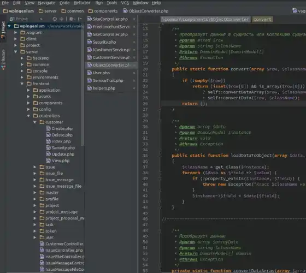
Task: Open the Refactor menu
Action: [82, 3]
